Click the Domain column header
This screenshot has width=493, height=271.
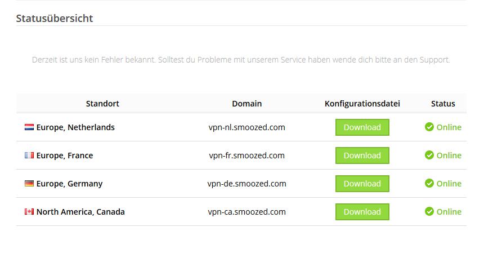[x=247, y=104]
